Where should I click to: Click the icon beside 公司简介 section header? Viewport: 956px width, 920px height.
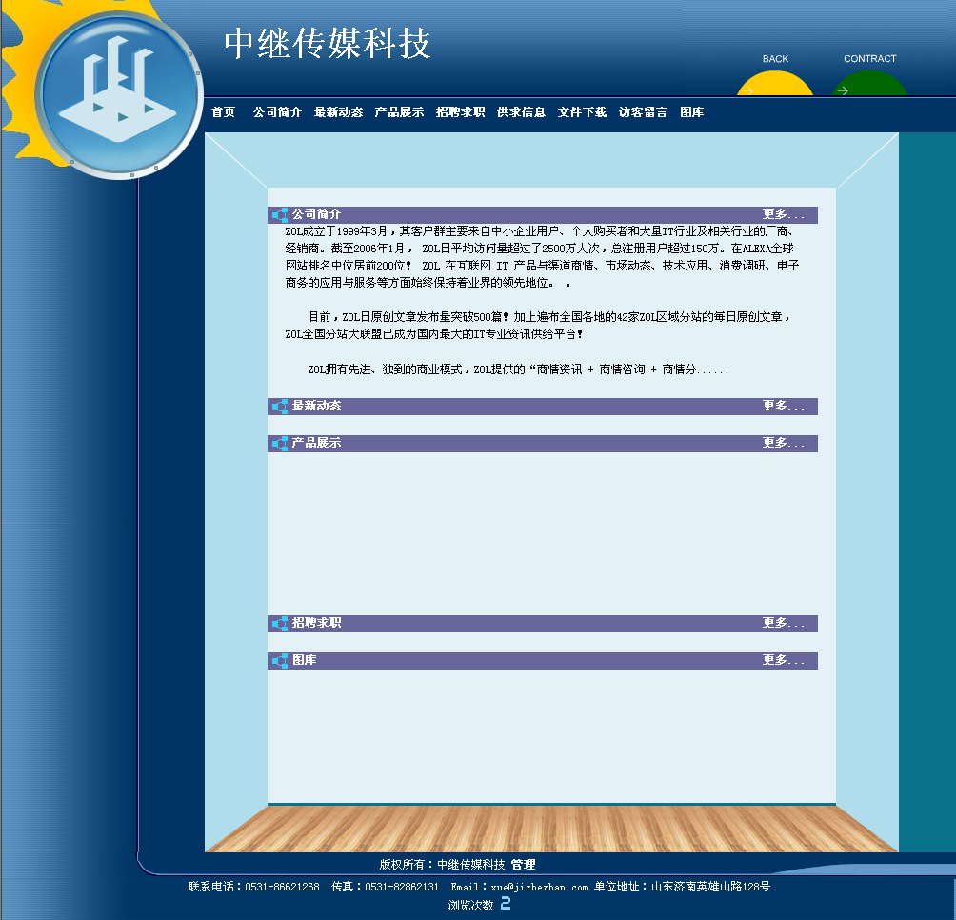click(x=280, y=215)
